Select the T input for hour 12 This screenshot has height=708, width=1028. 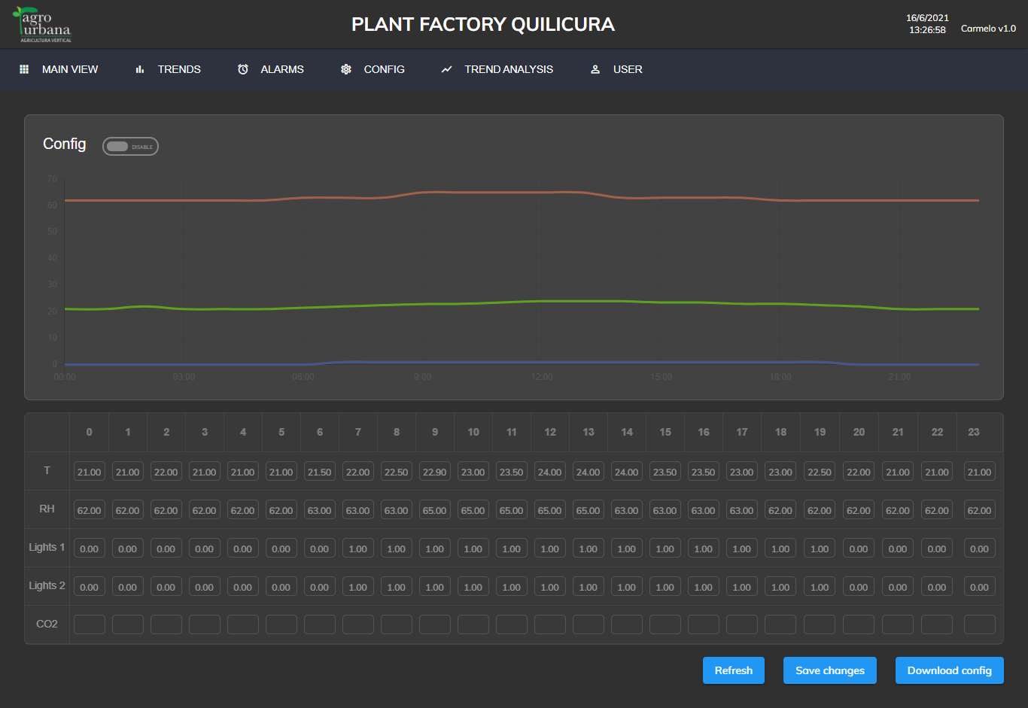click(x=550, y=472)
